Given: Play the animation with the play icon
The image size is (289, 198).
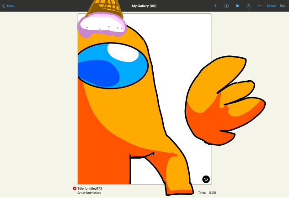Looking at the screenshot, I should click(238, 6).
